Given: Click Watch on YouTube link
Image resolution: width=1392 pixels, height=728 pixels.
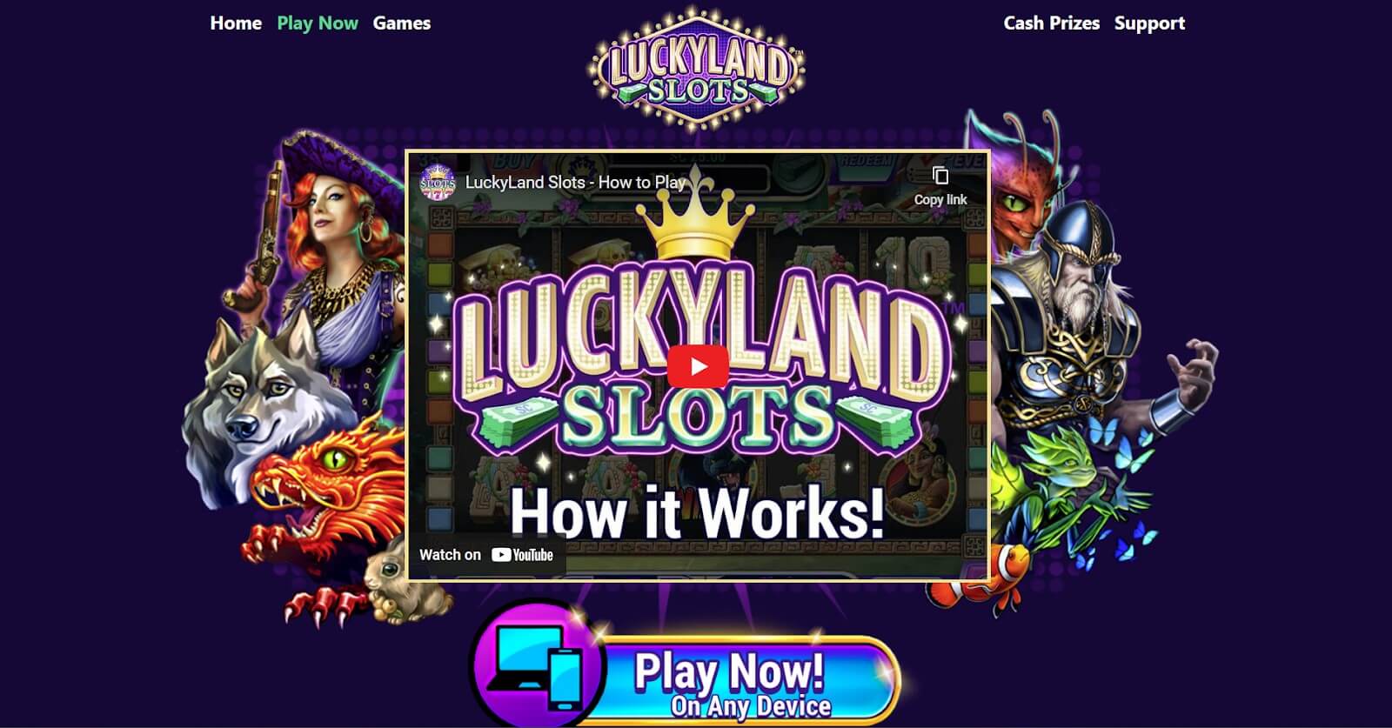Looking at the screenshot, I should tap(486, 555).
